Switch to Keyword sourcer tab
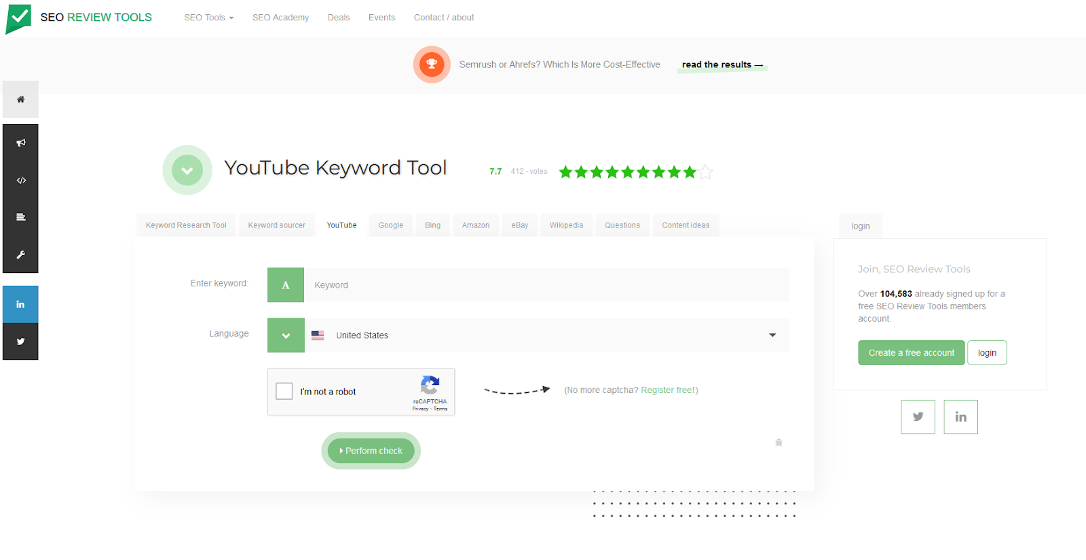Screen dimensions: 1086x560 [276, 225]
